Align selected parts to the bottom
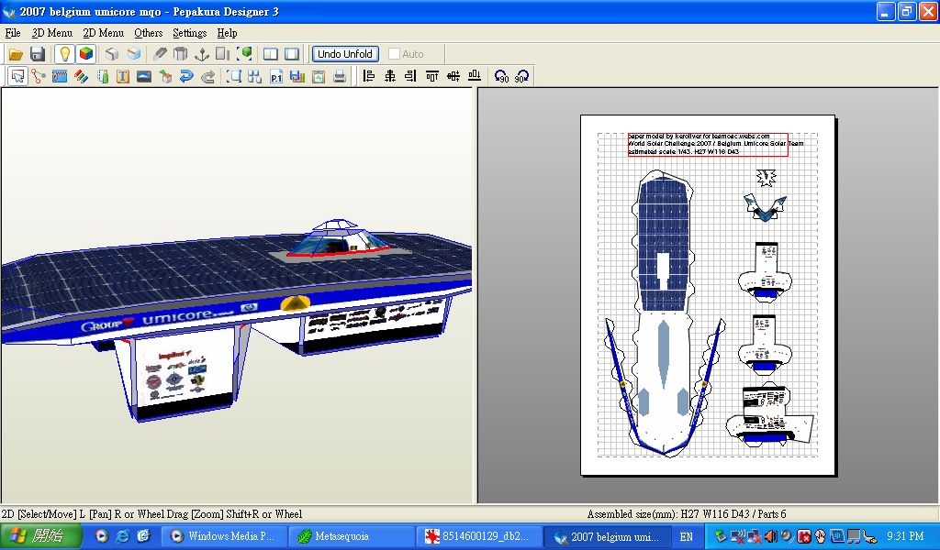The height and width of the screenshot is (550, 940). tap(475, 76)
